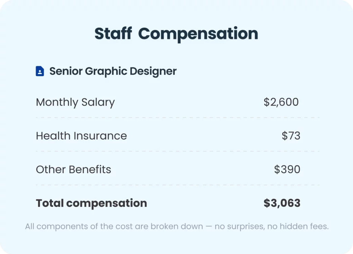The height and width of the screenshot is (254, 353).
Task: Select the Senior Graphic Designer heading
Action: [x=113, y=71]
